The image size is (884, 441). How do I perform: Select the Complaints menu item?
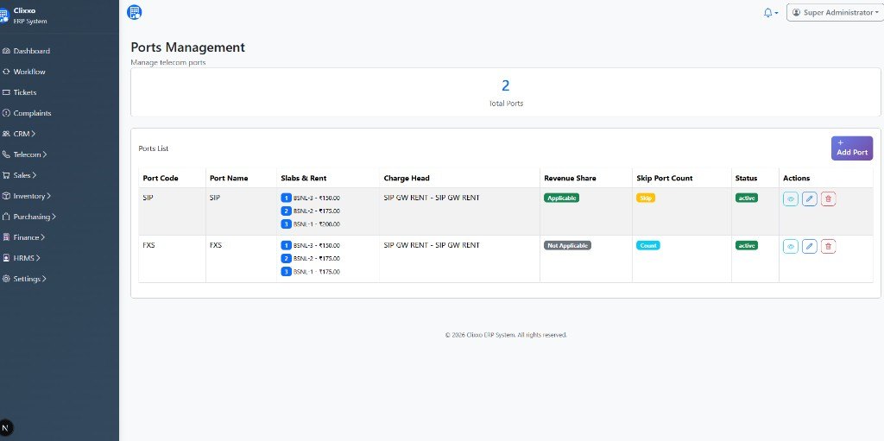click(32, 113)
